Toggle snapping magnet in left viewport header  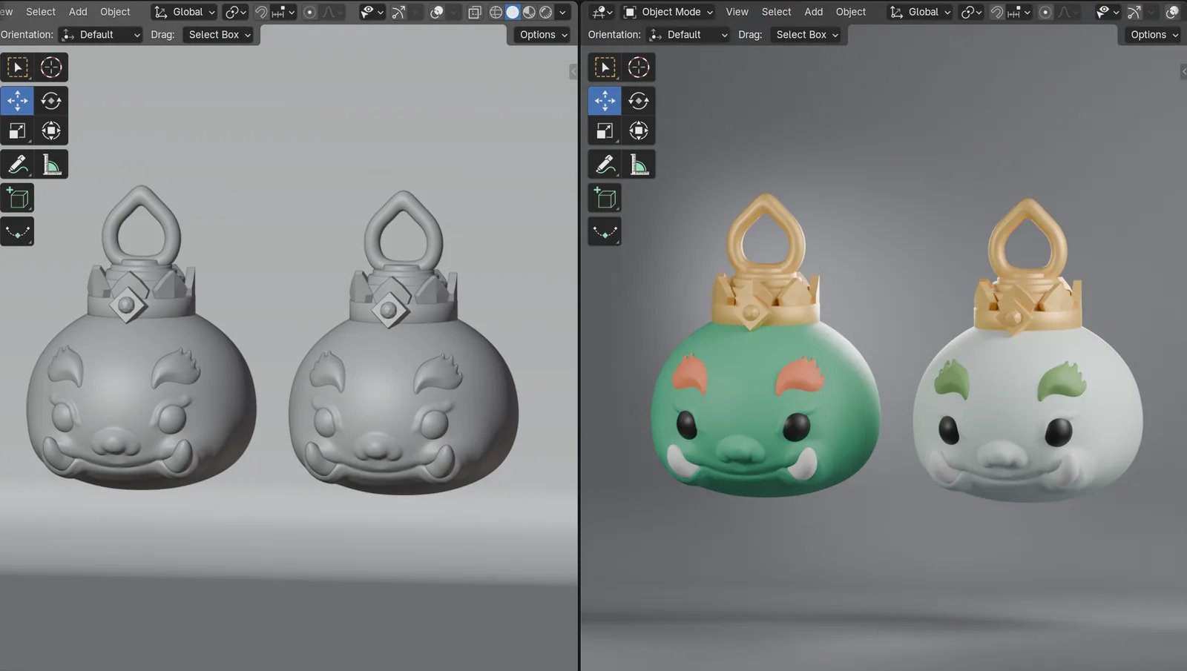(261, 12)
